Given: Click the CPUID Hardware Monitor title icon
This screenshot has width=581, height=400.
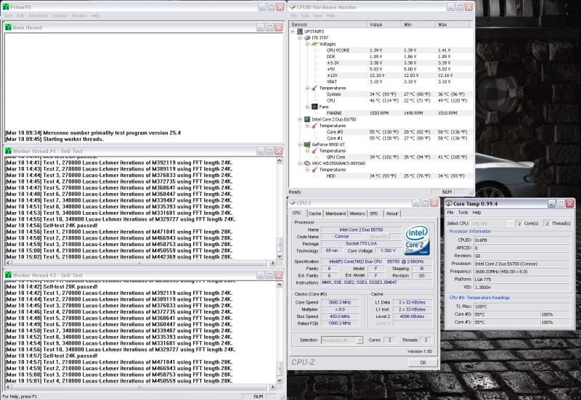Looking at the screenshot, I should pyautogui.click(x=293, y=7).
